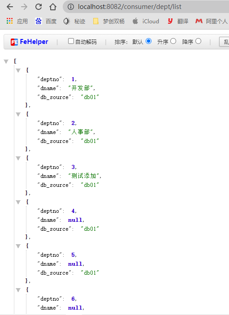Viewport: 229px width, 315px height.
Task: Select the 升序 sort radio button
Action: pyautogui.click(x=173, y=41)
